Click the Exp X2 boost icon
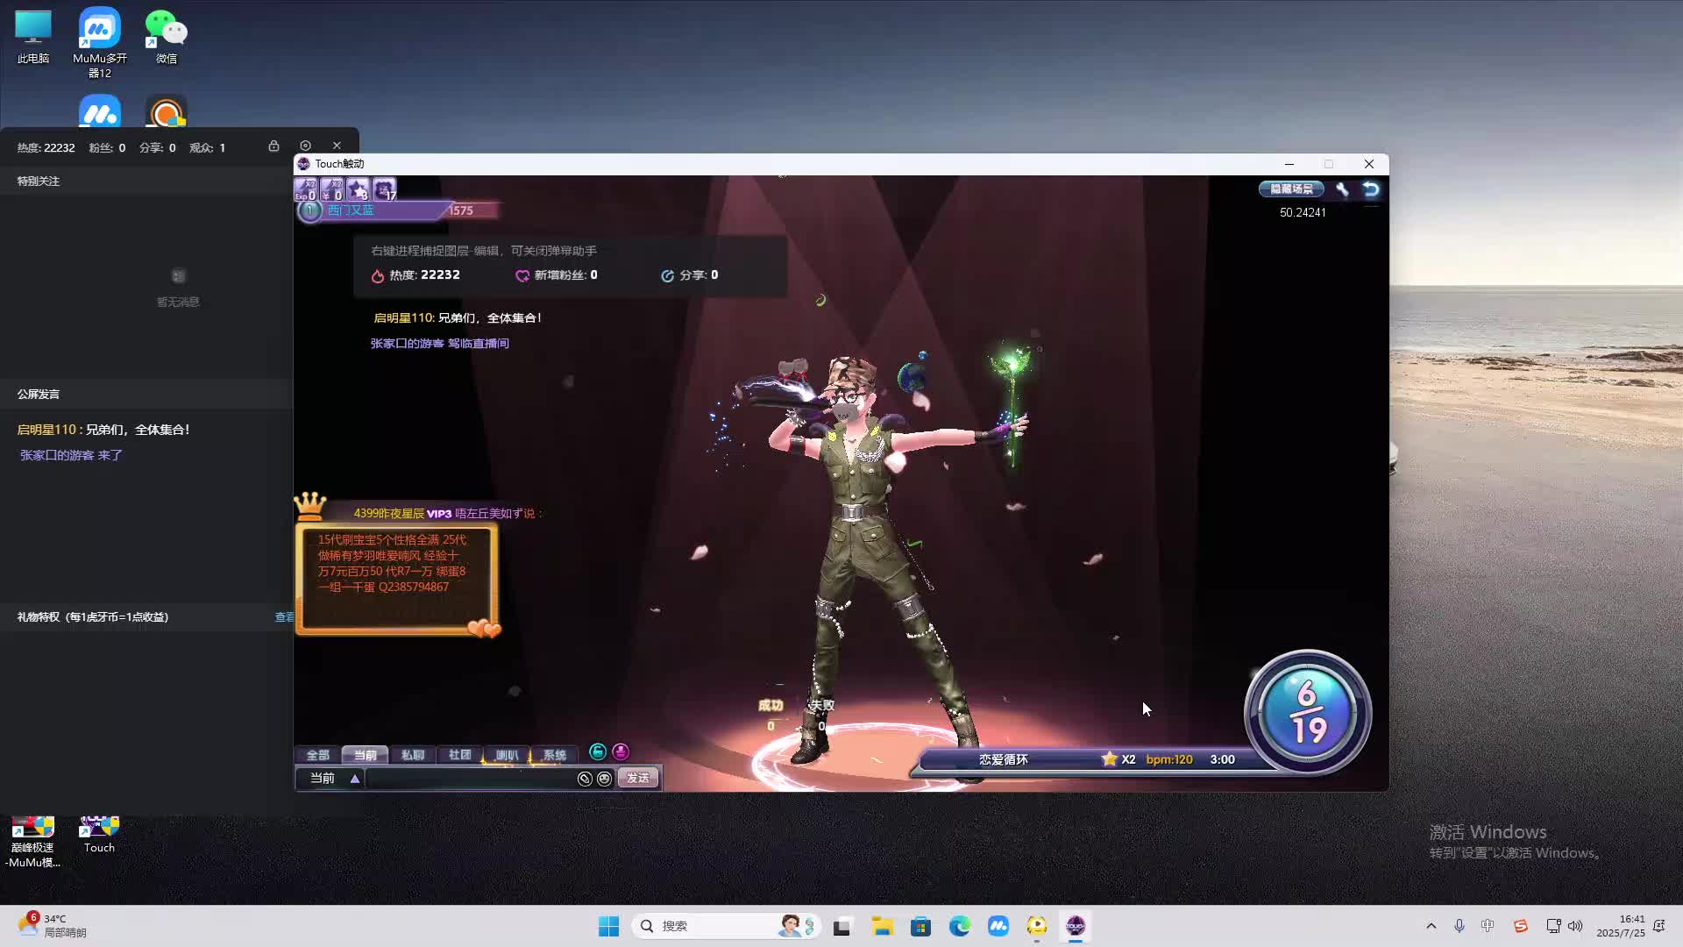Viewport: 1683px width, 947px height. 305,189
